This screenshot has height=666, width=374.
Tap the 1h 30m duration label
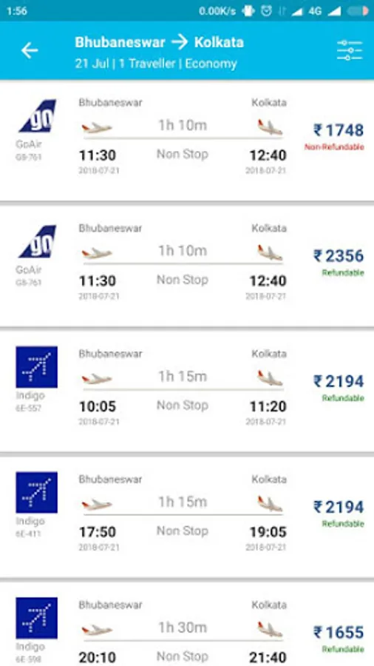click(183, 628)
